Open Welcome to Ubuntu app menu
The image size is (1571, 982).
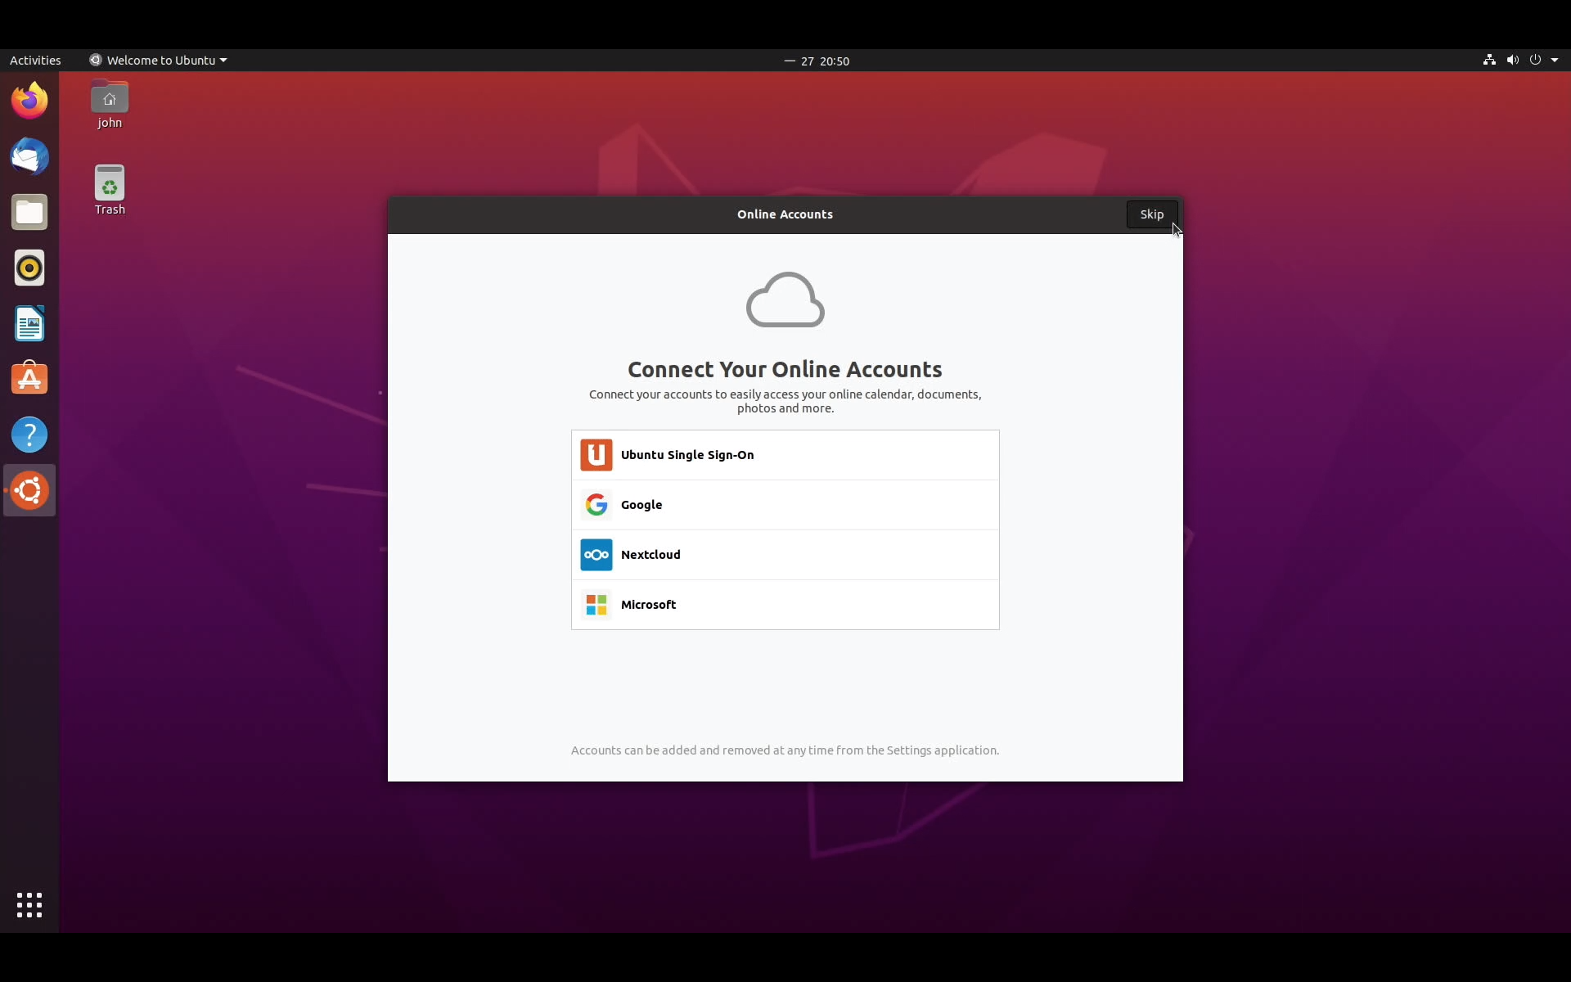[158, 60]
